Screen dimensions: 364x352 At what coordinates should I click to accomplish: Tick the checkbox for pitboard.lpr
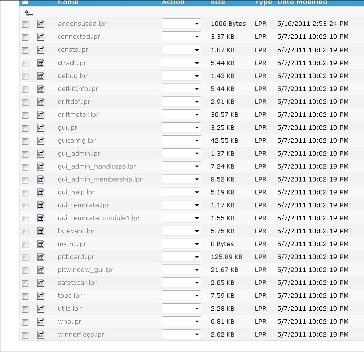[25, 258]
